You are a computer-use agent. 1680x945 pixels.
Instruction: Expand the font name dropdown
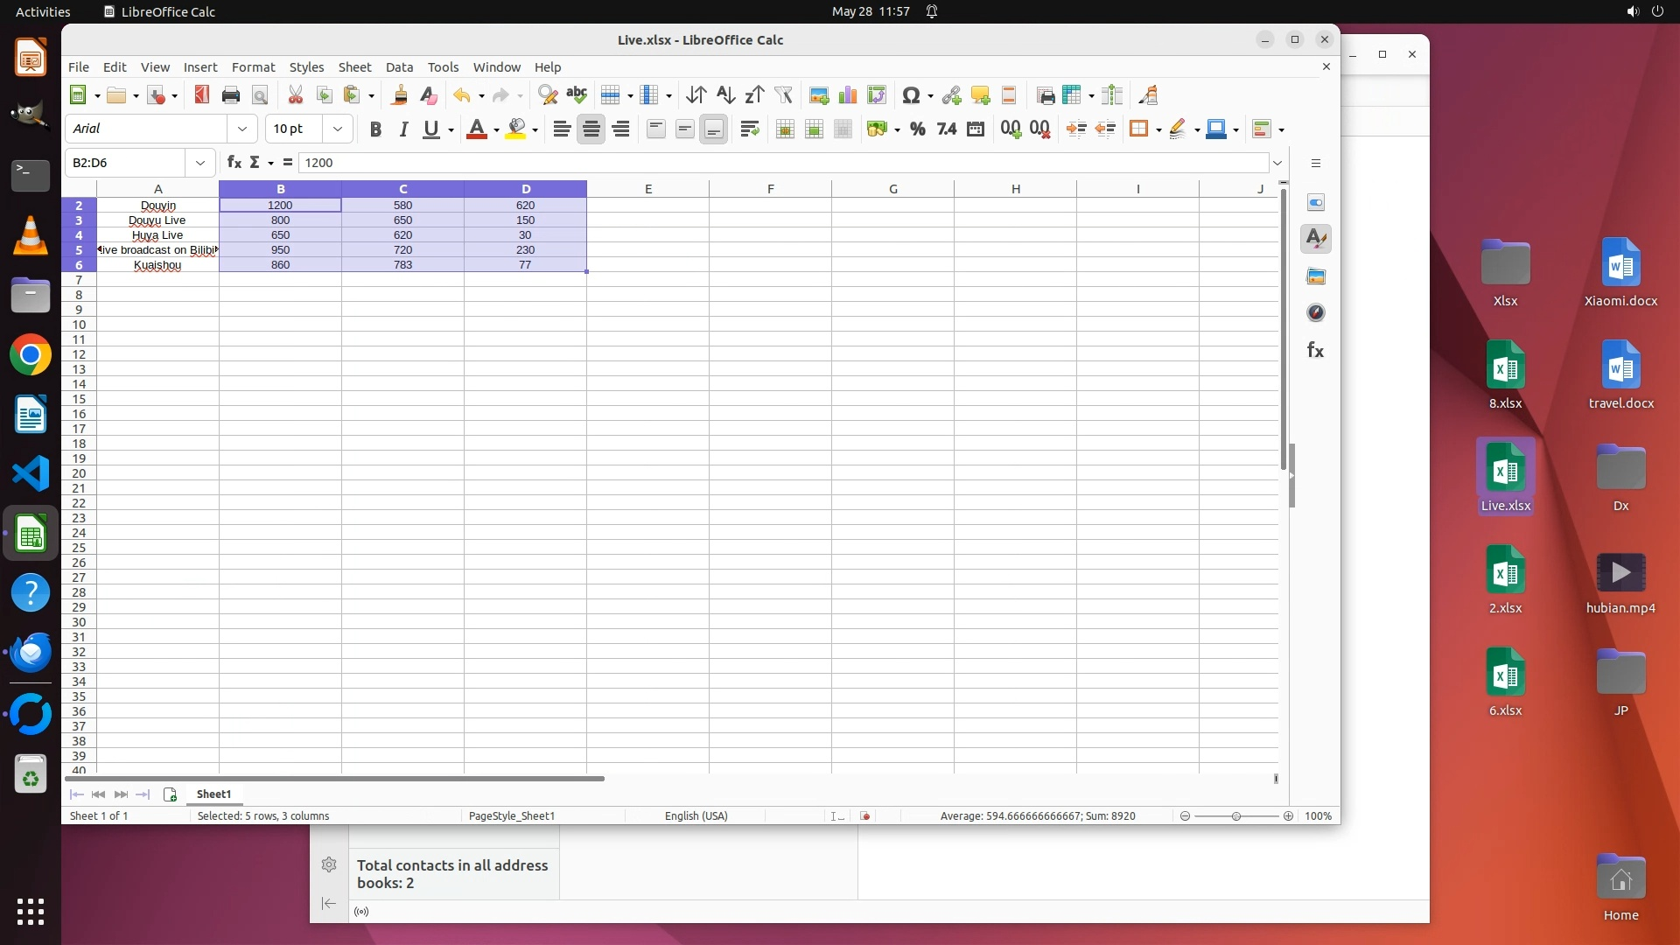(242, 129)
